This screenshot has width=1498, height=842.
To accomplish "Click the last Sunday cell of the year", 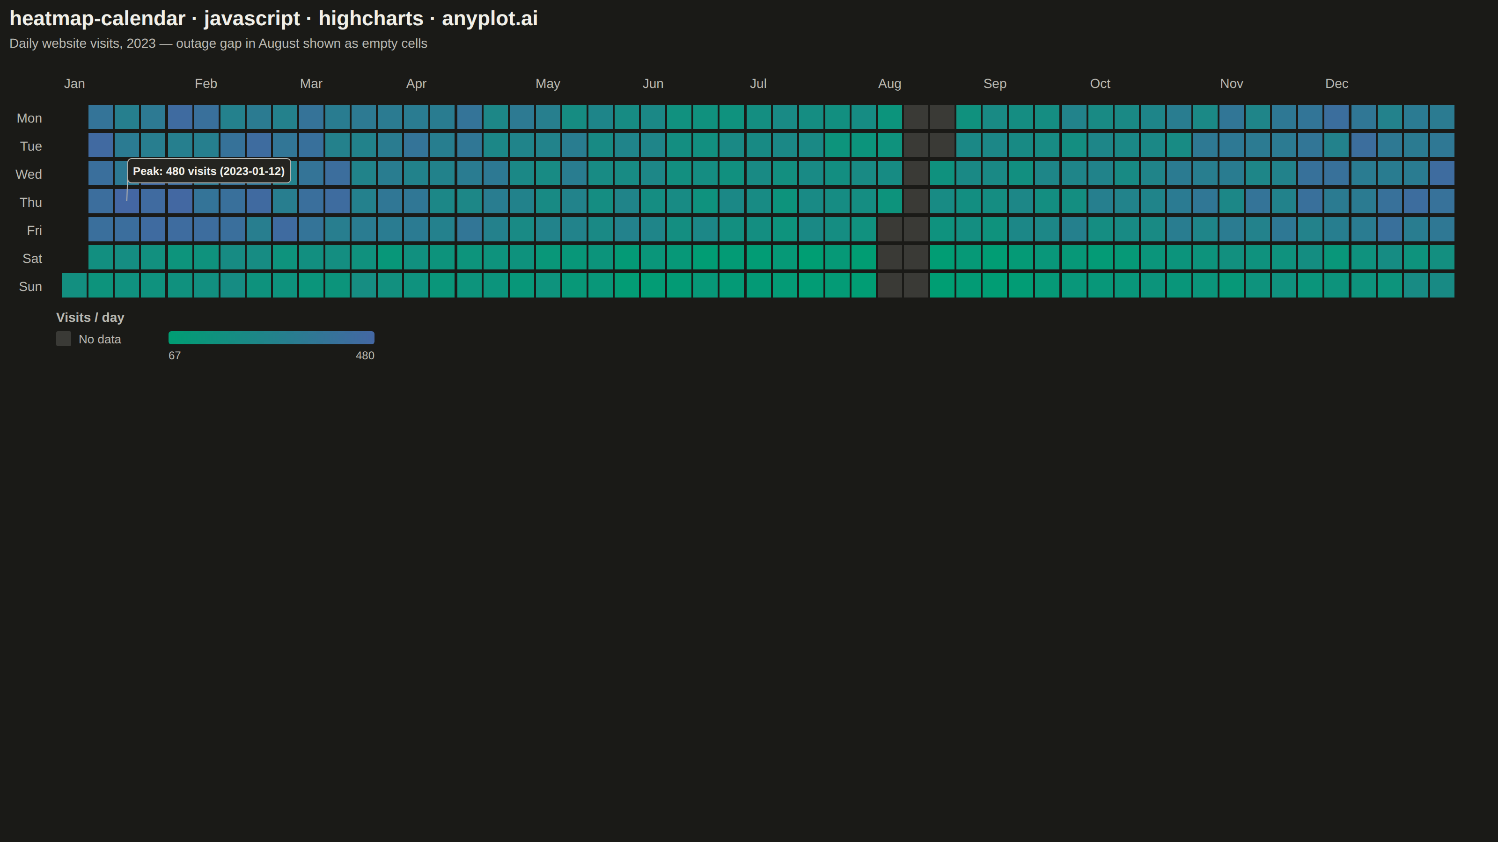I will coord(1442,285).
